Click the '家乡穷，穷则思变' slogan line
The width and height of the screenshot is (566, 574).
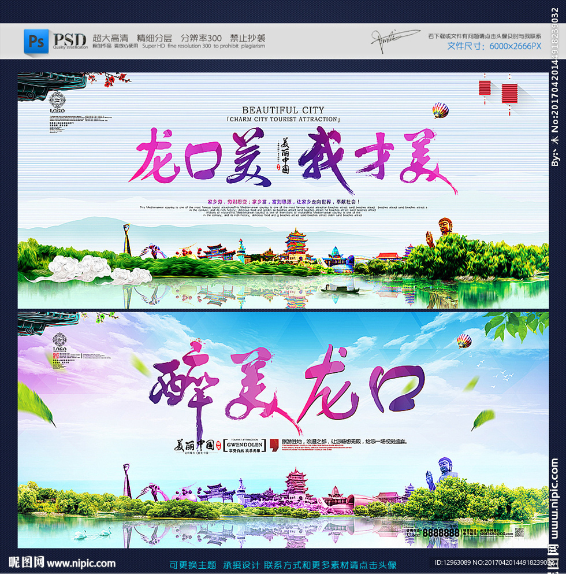(284, 202)
